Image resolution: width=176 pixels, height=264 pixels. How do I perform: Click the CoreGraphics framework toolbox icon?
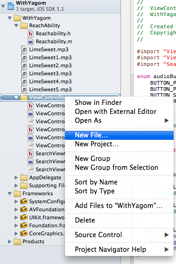pos(24,233)
